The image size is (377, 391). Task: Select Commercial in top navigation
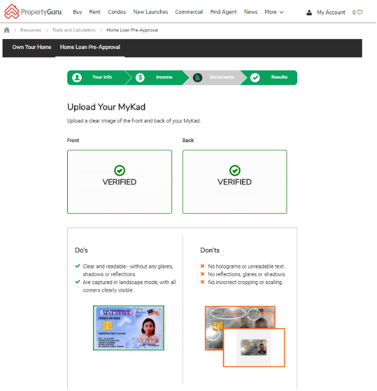189,12
